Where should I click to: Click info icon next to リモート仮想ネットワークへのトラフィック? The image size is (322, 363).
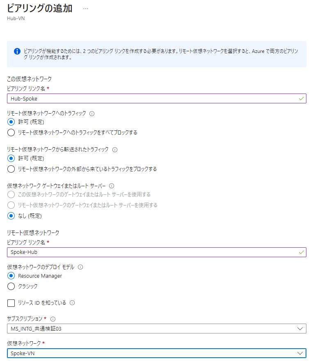[x=92, y=114]
